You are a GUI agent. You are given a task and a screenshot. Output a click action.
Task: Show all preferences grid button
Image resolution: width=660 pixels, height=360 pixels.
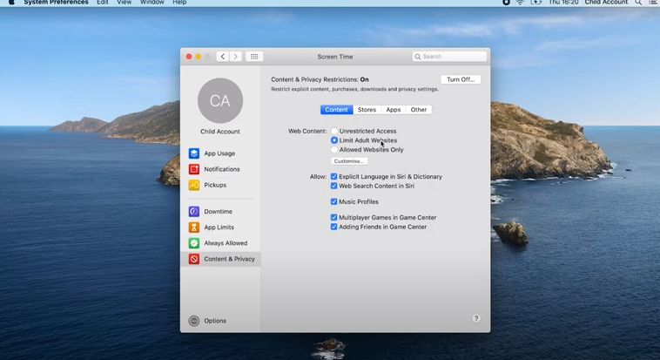pos(254,57)
